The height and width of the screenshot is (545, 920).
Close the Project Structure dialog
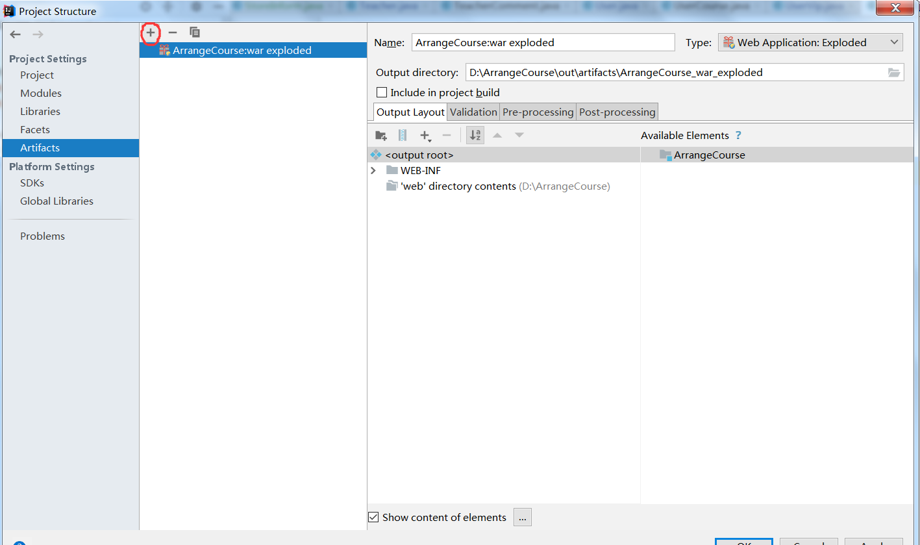coord(895,8)
